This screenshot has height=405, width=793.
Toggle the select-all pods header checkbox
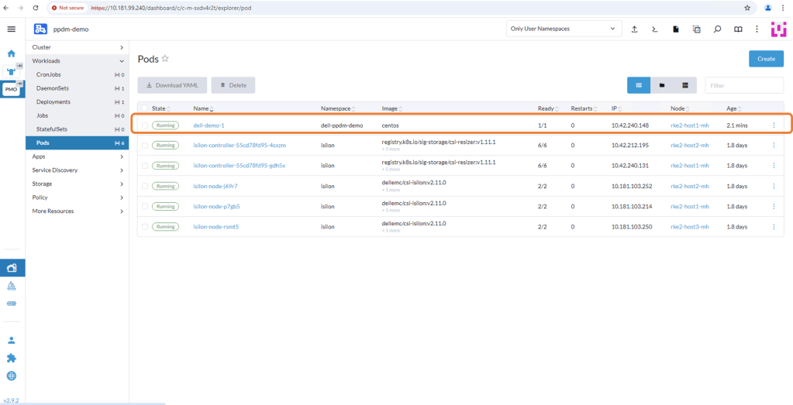tap(144, 108)
